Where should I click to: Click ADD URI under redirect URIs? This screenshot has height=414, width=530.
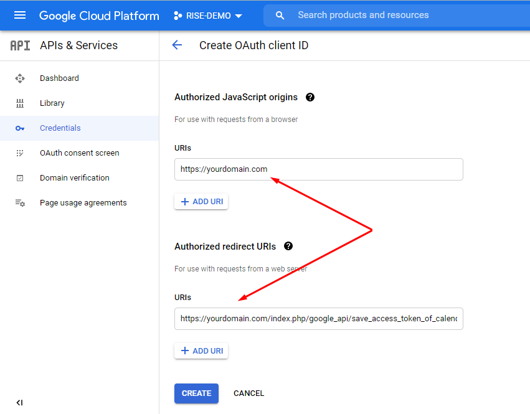click(x=201, y=350)
